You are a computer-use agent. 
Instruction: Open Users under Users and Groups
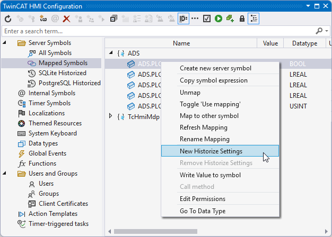46,184
